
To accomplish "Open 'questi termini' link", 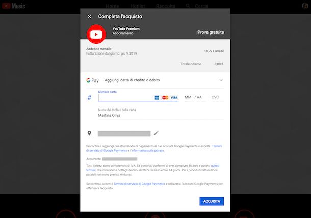I will pos(215,166).
